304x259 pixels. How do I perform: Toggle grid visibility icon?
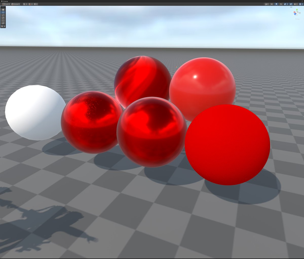(x=24, y=4)
